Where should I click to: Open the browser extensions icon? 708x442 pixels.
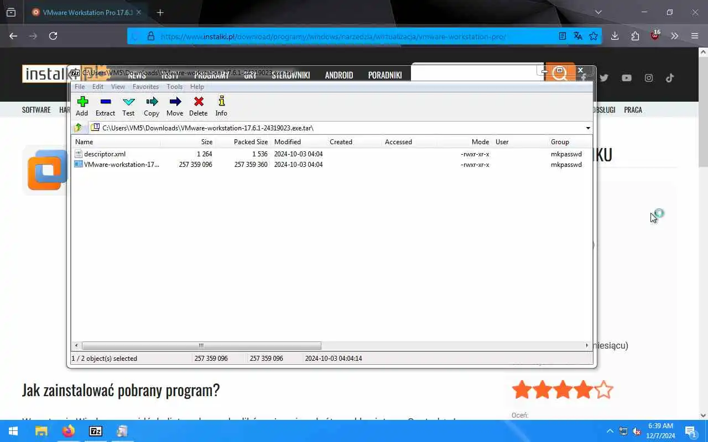pos(635,36)
